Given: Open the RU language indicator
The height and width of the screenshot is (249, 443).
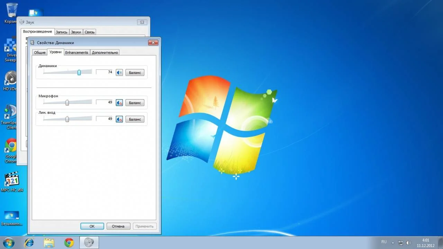Looking at the screenshot, I should pyautogui.click(x=384, y=242).
